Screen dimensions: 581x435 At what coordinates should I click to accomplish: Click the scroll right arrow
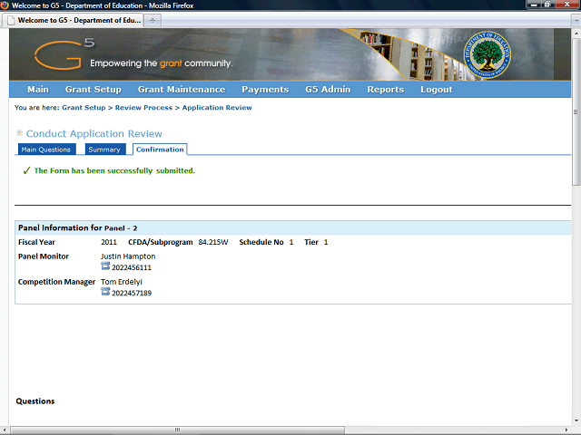click(x=566, y=430)
